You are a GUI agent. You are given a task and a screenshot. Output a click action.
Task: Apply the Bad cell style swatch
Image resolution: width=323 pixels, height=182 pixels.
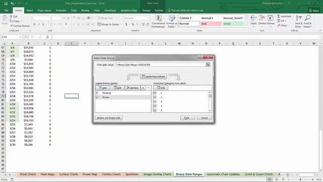(x=211, y=24)
